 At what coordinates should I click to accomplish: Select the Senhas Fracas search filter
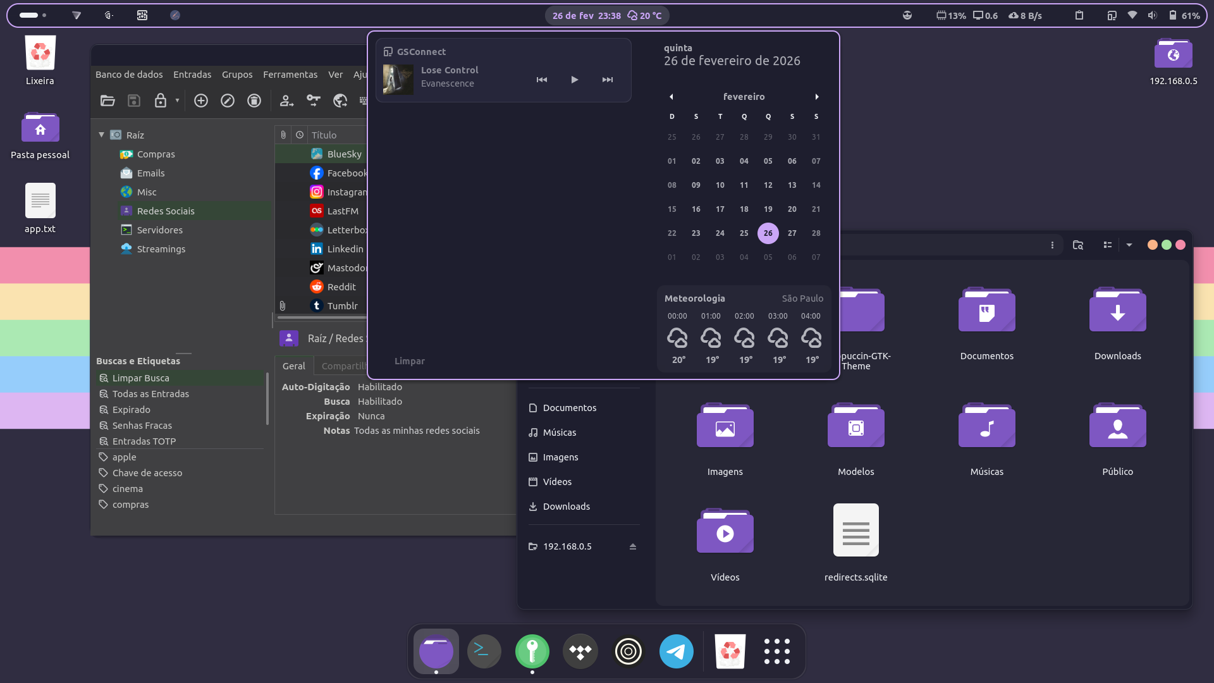click(142, 426)
